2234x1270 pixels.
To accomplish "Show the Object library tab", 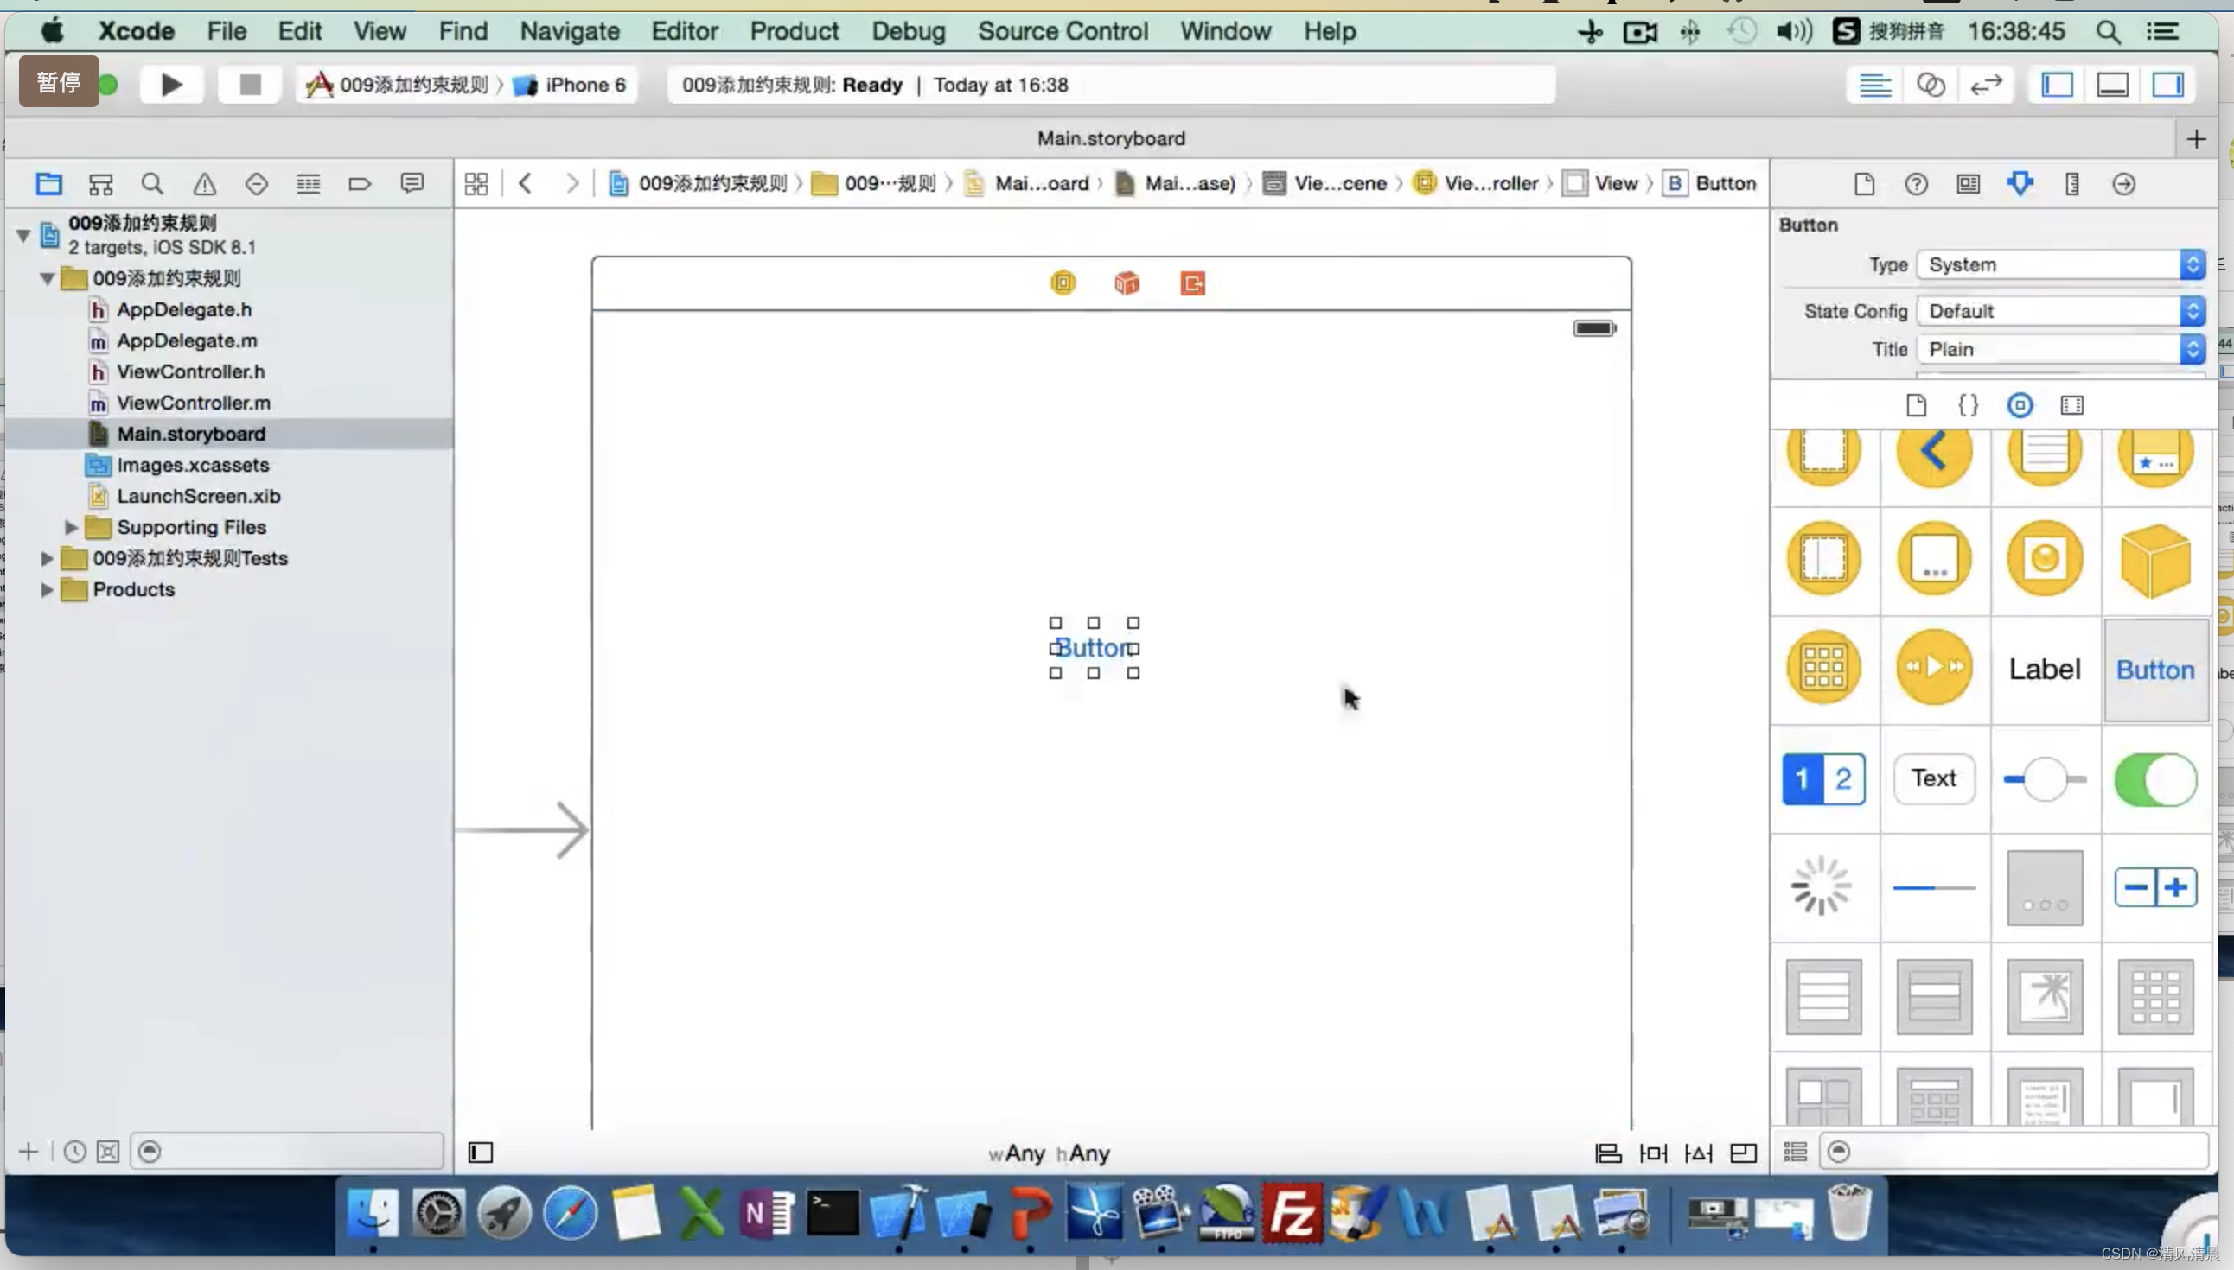I will tap(2020, 405).
